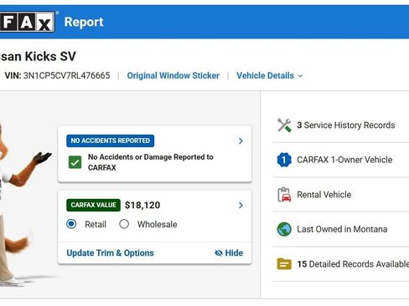Click the VIN number 3N1CP5CV7RL476665
The height and width of the screenshot is (306, 409).
(x=66, y=75)
